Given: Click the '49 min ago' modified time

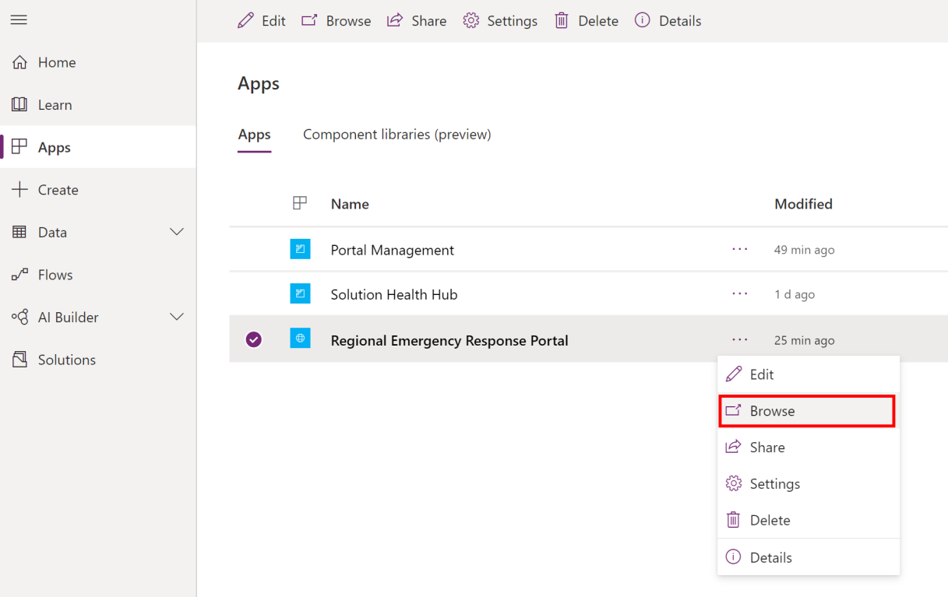Looking at the screenshot, I should click(804, 250).
